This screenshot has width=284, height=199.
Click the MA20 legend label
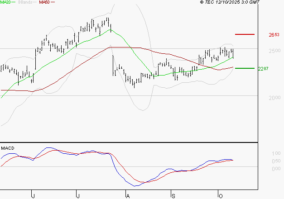(5, 3)
